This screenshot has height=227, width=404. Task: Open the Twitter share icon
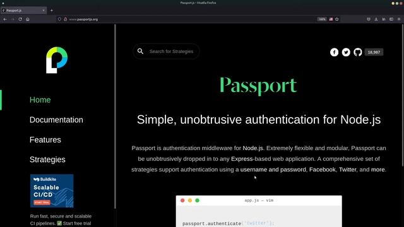pyautogui.click(x=346, y=52)
